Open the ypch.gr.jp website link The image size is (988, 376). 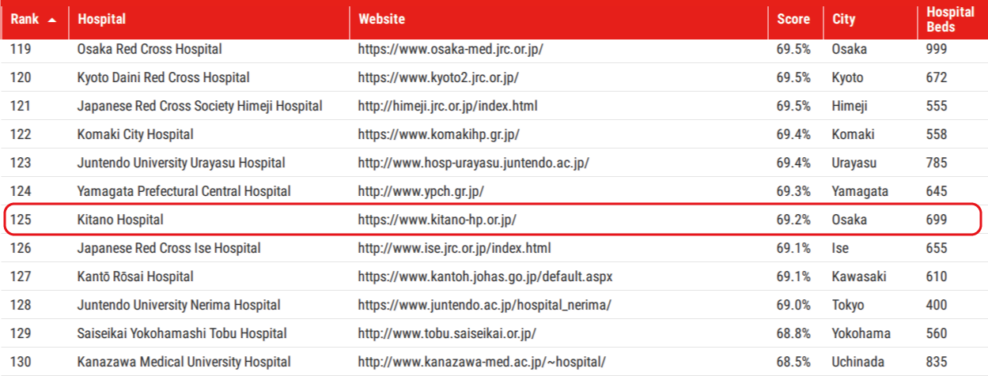(x=421, y=191)
